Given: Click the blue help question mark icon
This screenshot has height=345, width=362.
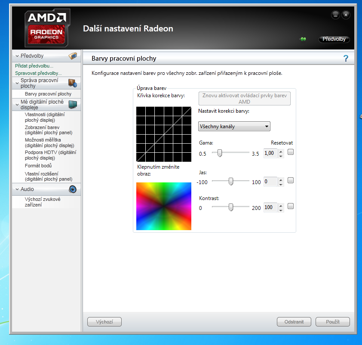Looking at the screenshot, I should [x=346, y=59].
